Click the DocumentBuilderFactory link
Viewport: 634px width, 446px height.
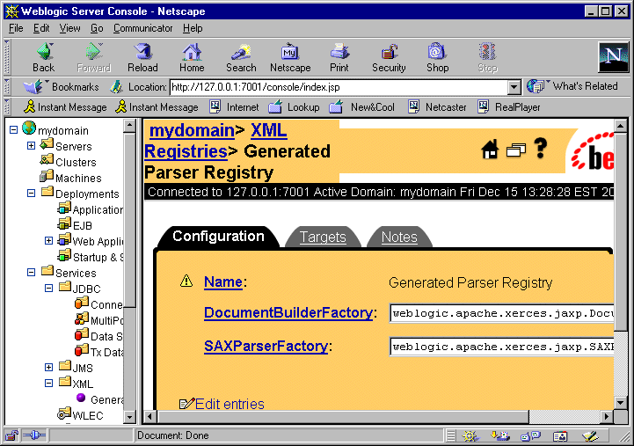(x=288, y=312)
